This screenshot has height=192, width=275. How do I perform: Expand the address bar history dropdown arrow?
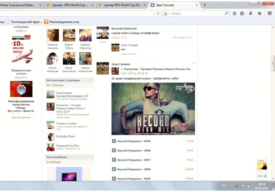point(154,13)
